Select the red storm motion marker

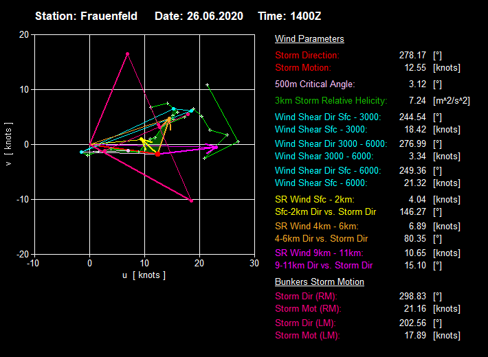click(x=157, y=154)
